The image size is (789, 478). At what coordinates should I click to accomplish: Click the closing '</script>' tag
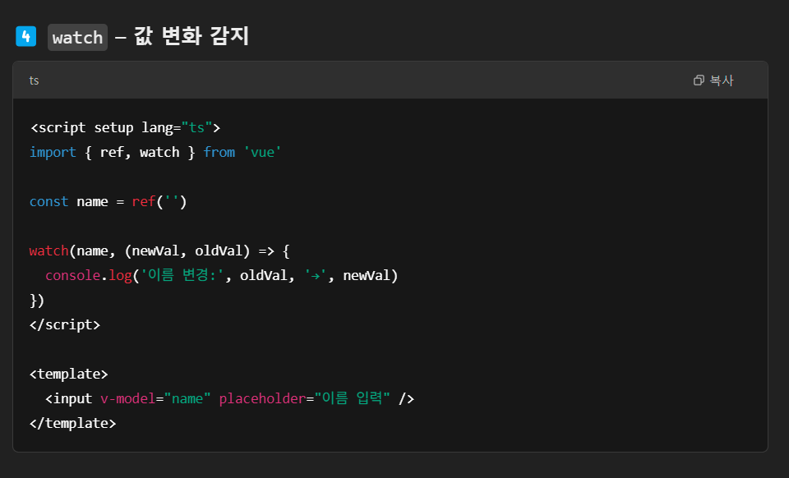[65, 324]
